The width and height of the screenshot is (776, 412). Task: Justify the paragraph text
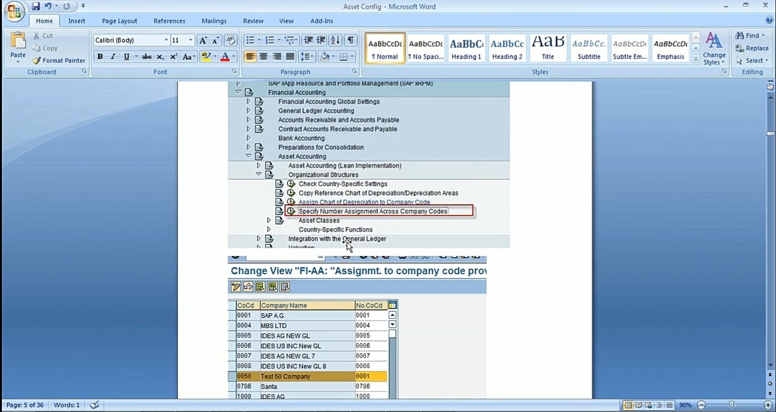pyautogui.click(x=290, y=57)
